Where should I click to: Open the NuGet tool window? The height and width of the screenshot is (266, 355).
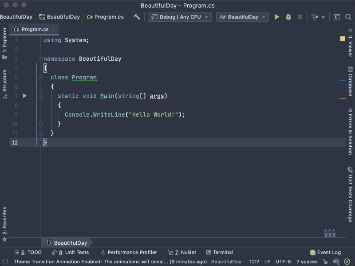point(182,252)
